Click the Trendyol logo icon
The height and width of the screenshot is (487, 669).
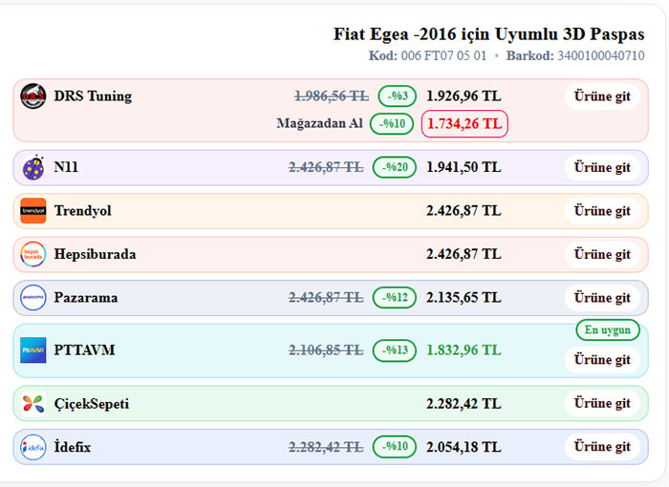point(33,211)
